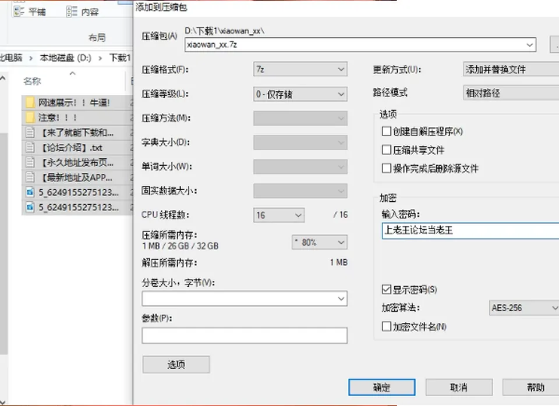Click the folder icon beside 网速展示！！牛逼!

[x=30, y=102]
